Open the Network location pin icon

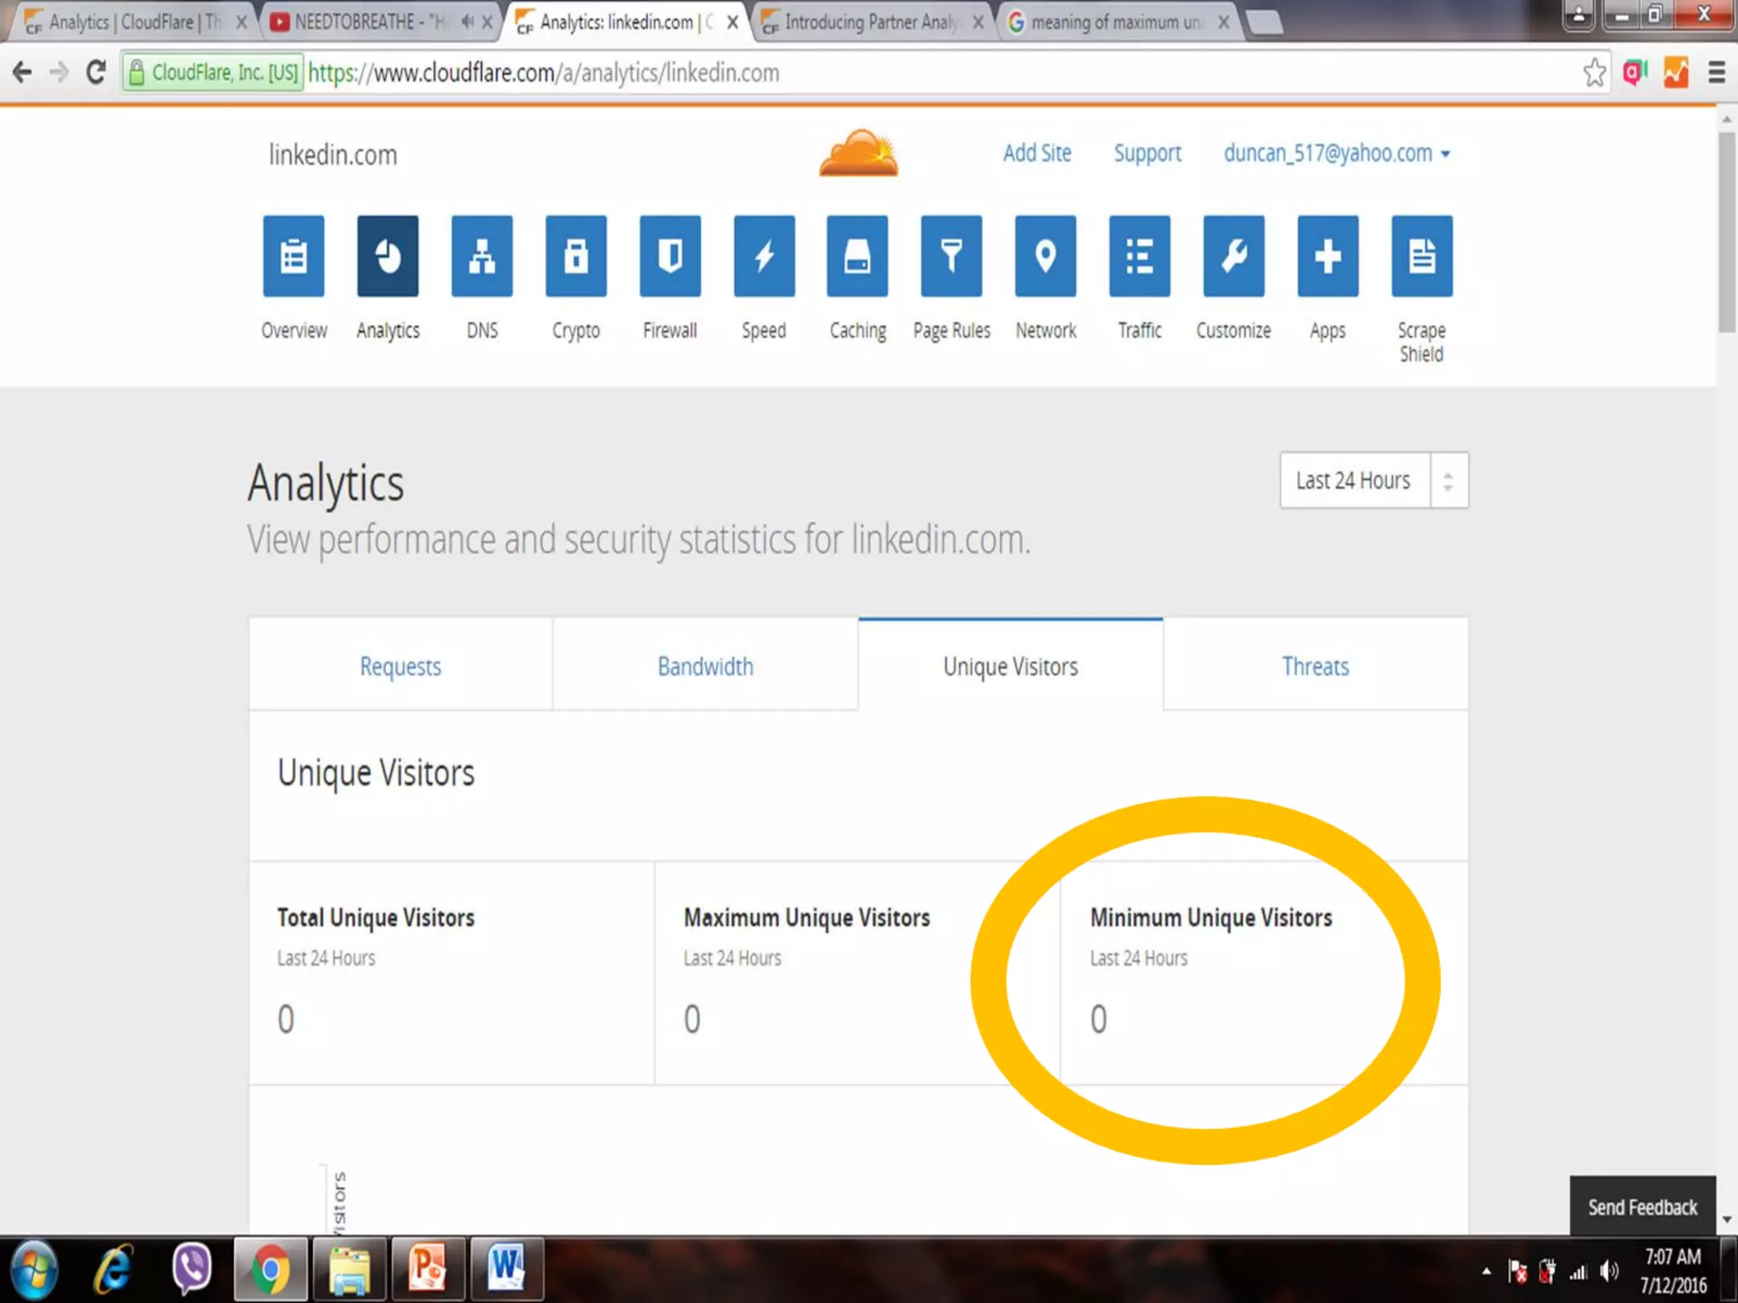pos(1046,256)
